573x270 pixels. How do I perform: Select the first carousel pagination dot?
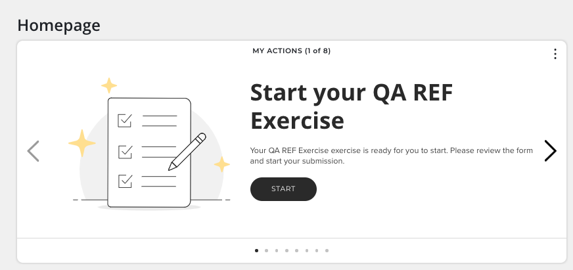click(256, 250)
